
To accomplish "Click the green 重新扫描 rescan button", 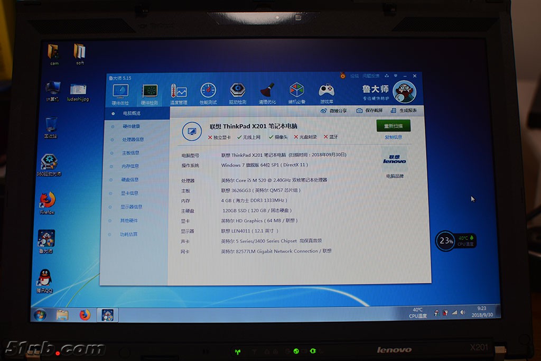I will pyautogui.click(x=393, y=126).
